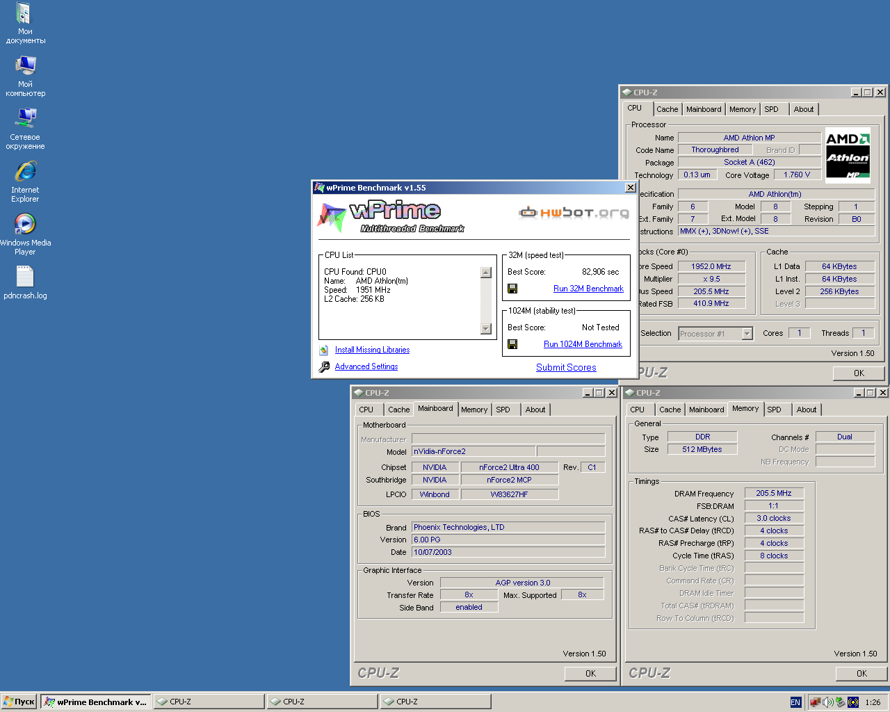This screenshot has height=712, width=890.
Task: Click OK in the CPU tab CPU-Z window
Action: pos(859,373)
